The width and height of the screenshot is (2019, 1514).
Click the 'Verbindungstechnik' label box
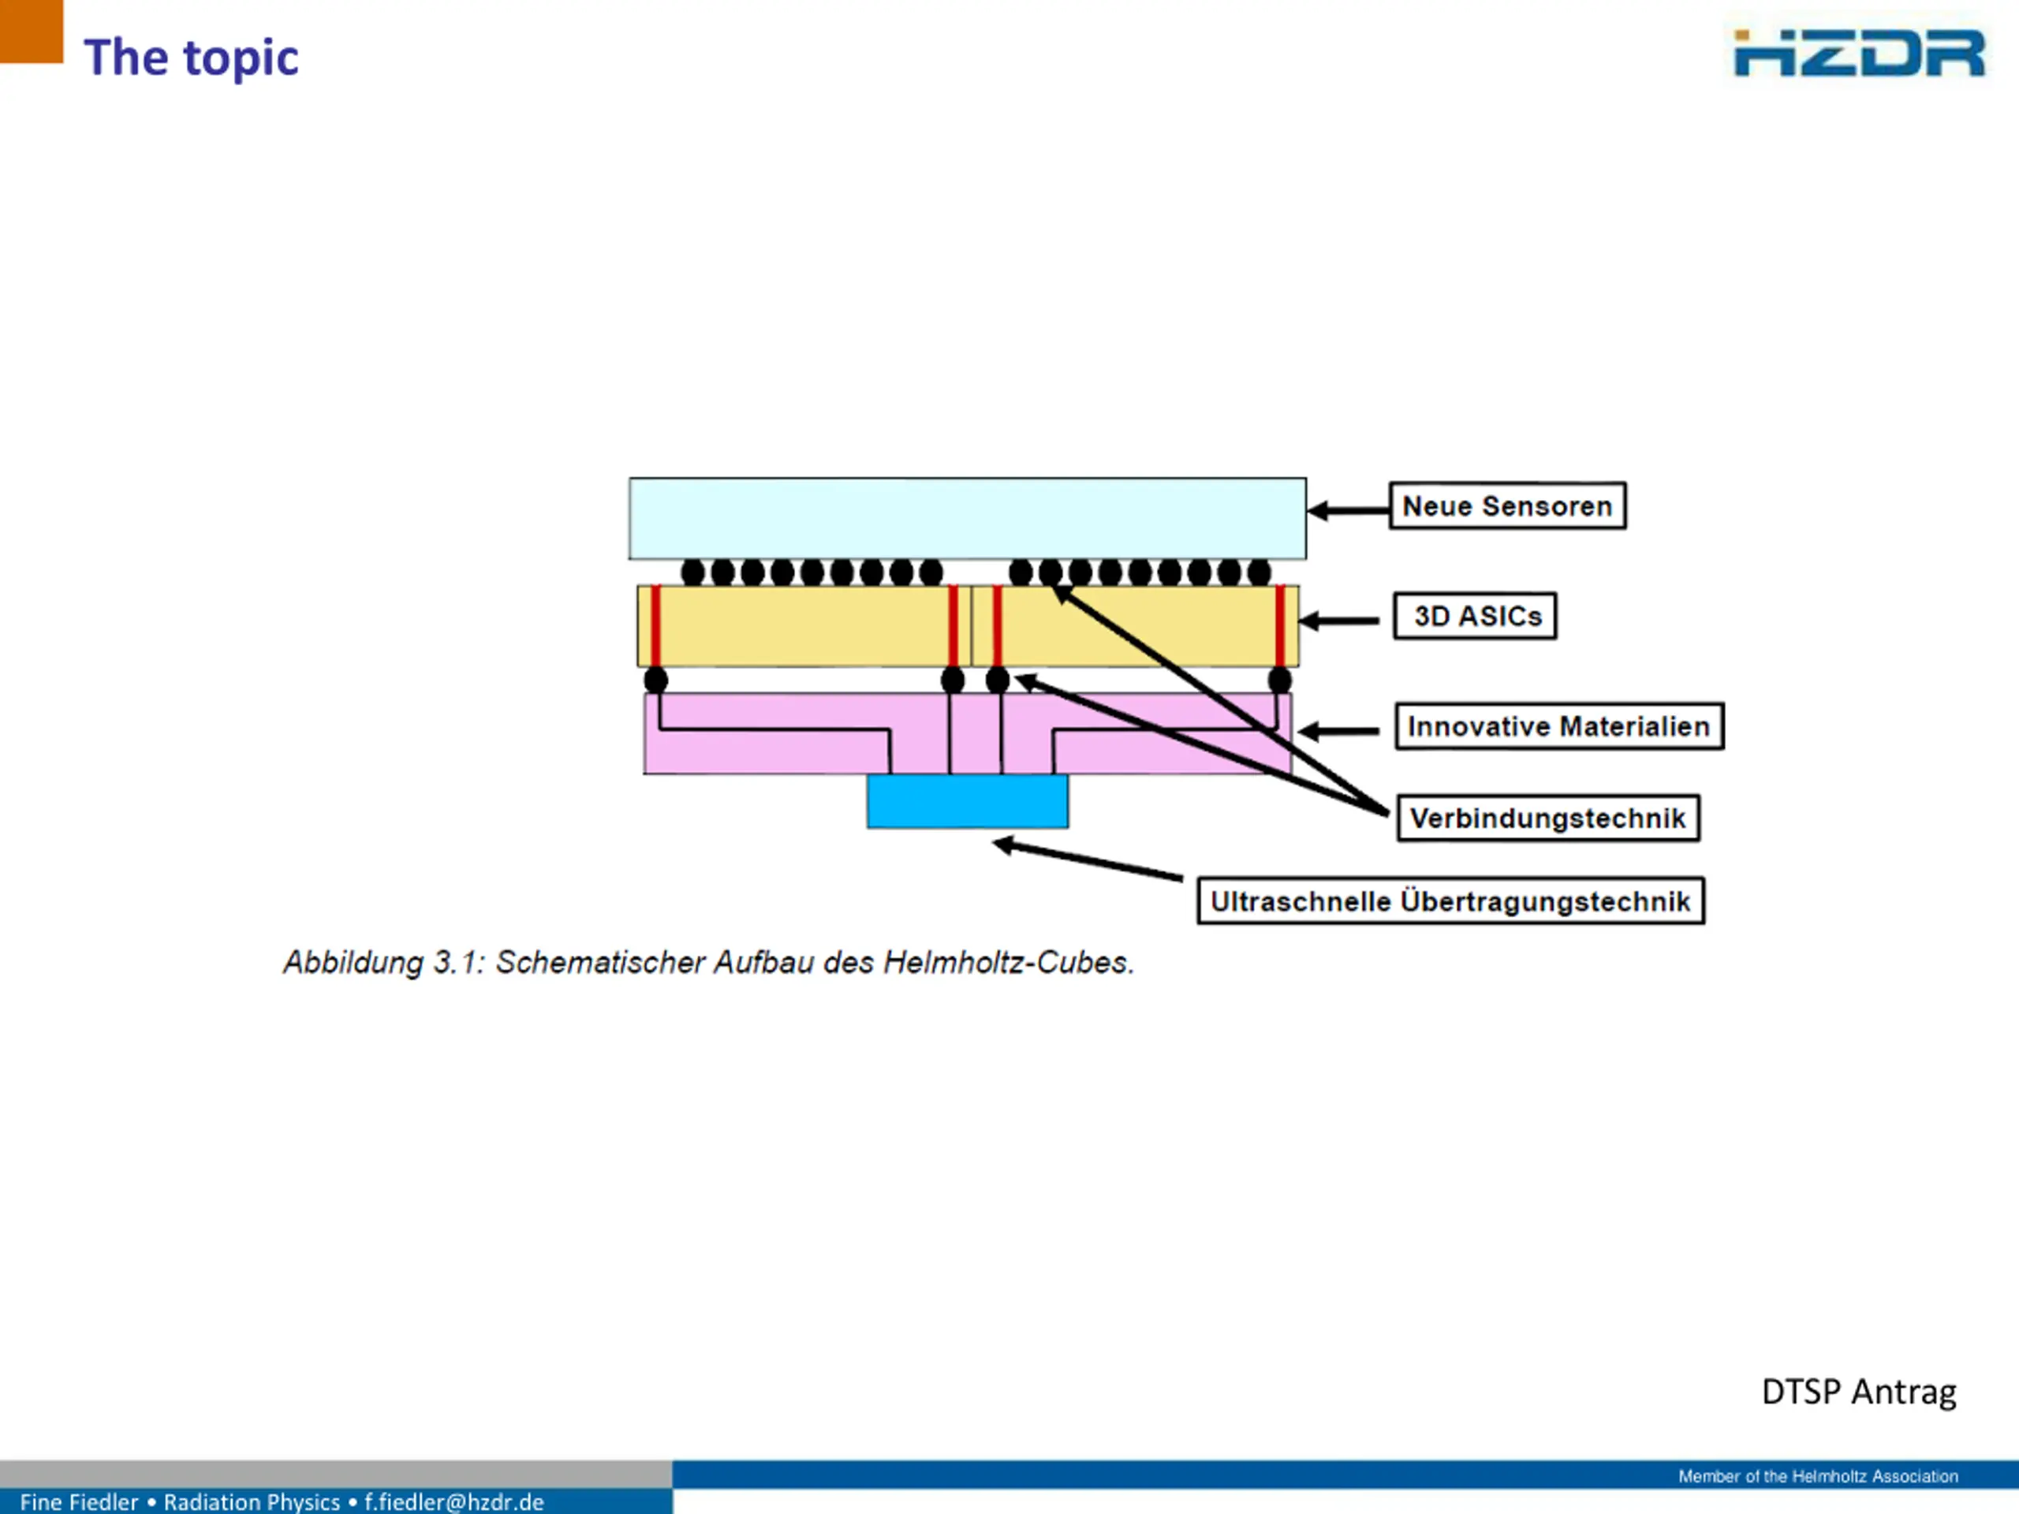click(1548, 818)
